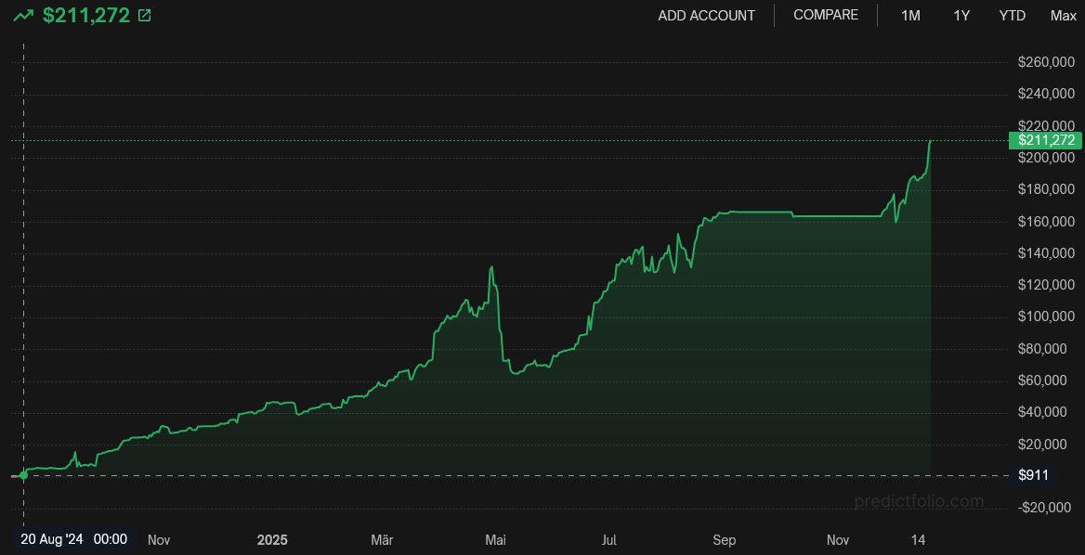This screenshot has height=555, width=1085.
Task: Click the Nov label before 14
Action: point(838,540)
